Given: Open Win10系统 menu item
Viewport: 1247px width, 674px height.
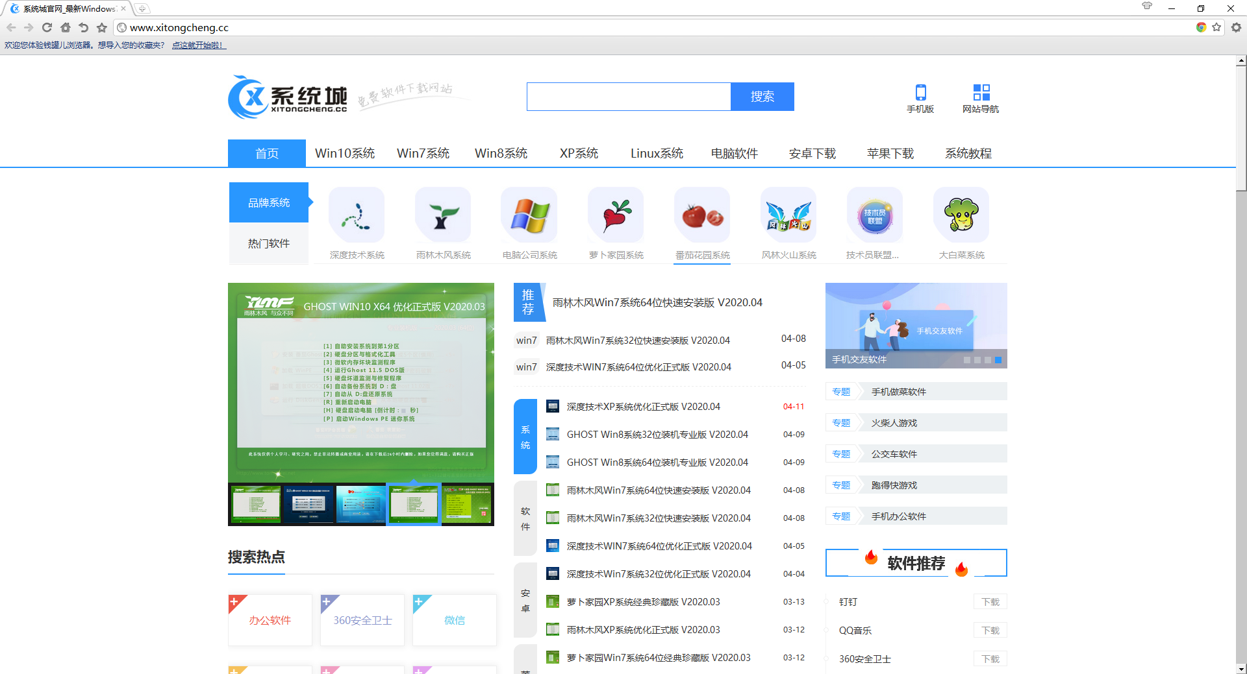Looking at the screenshot, I should [x=345, y=153].
